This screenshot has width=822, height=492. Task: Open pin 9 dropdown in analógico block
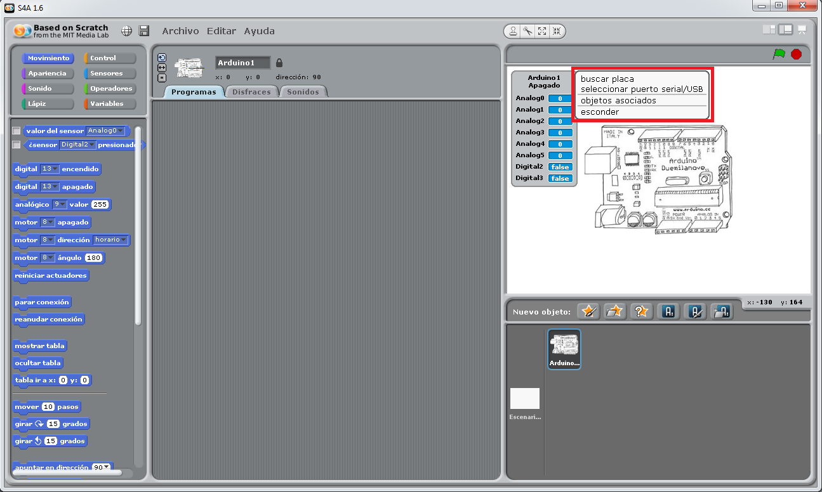point(60,205)
